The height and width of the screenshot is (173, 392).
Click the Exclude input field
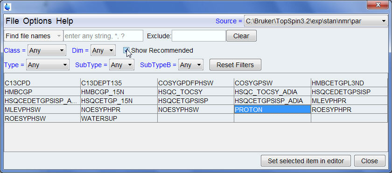click(x=199, y=36)
